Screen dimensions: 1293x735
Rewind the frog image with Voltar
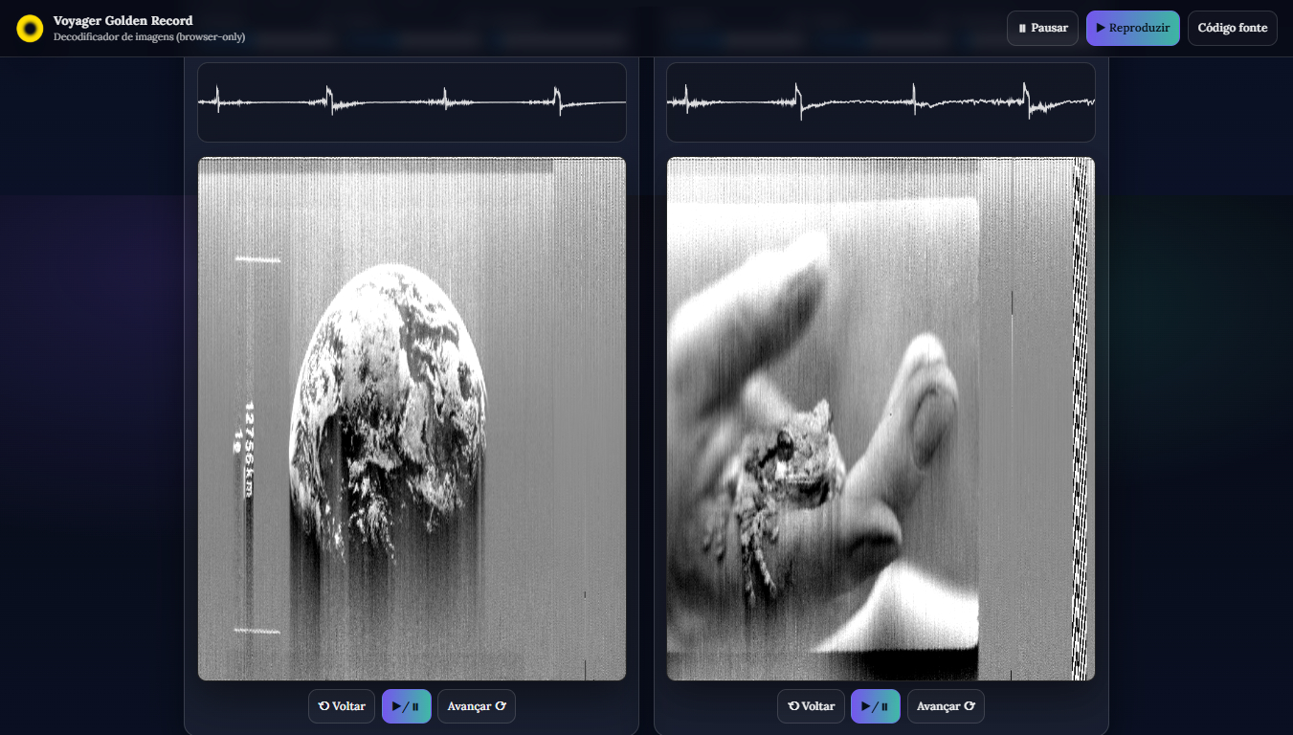pos(811,706)
